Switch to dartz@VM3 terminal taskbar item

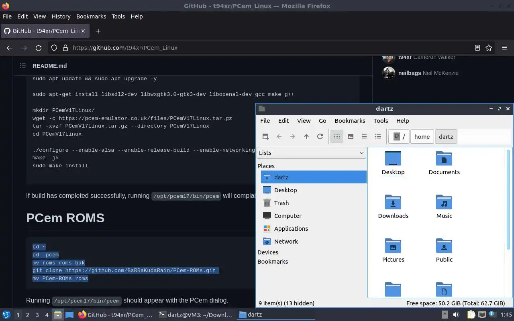(x=196, y=315)
